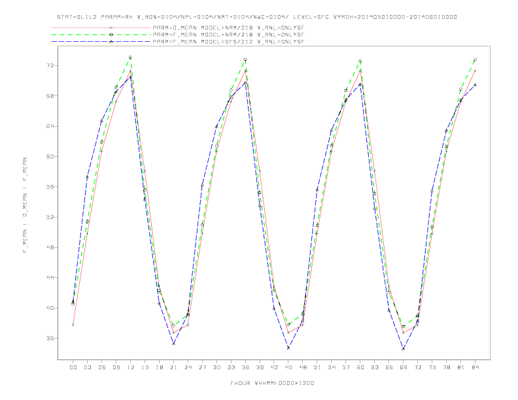Click y-axis tick label 56
518x400 pixels.
50,187
